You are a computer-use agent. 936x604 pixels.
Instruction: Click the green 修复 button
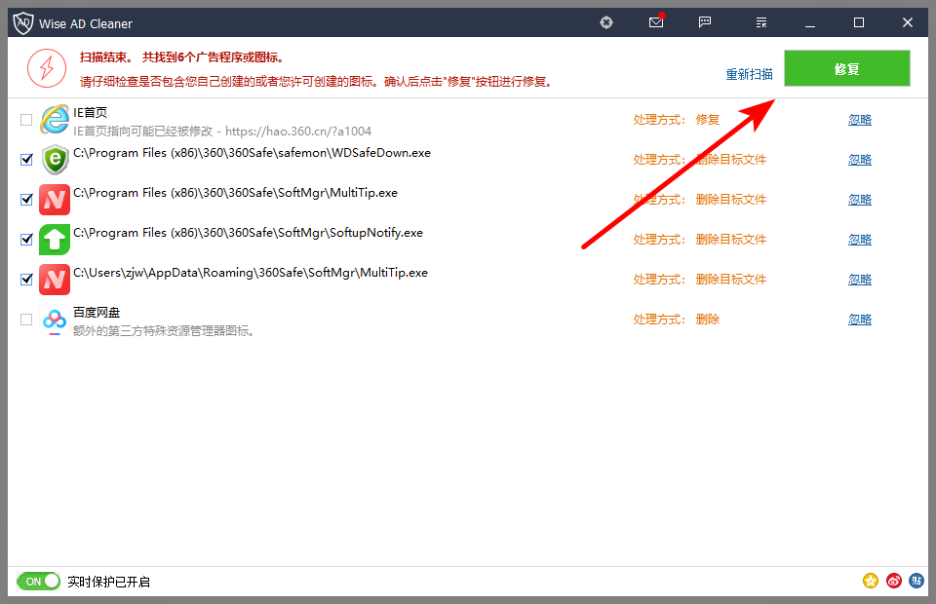click(846, 68)
